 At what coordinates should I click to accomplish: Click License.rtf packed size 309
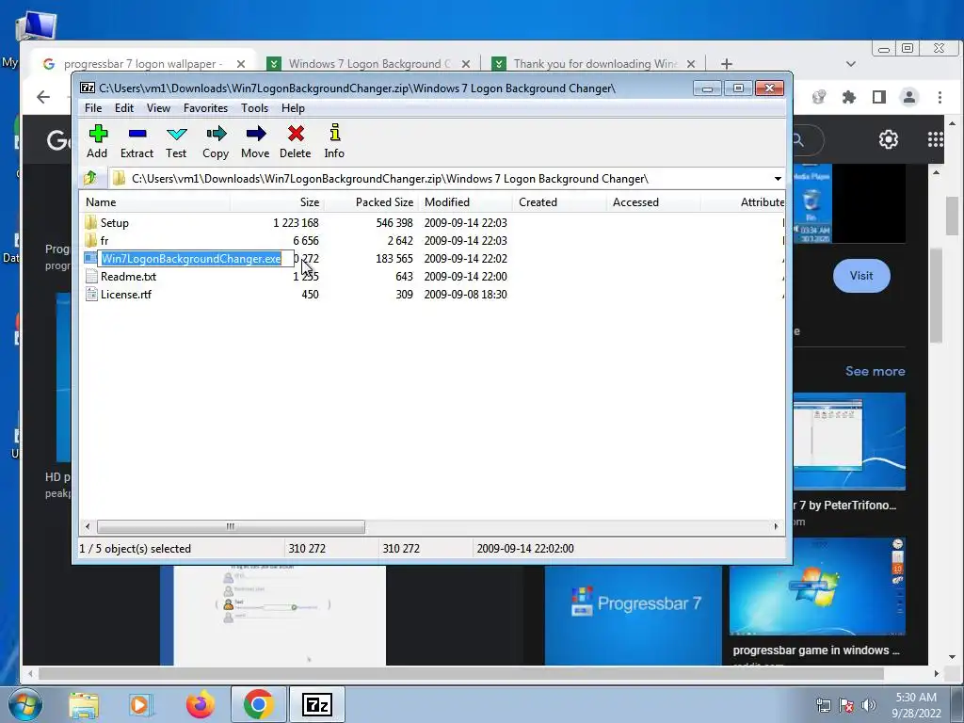click(404, 295)
